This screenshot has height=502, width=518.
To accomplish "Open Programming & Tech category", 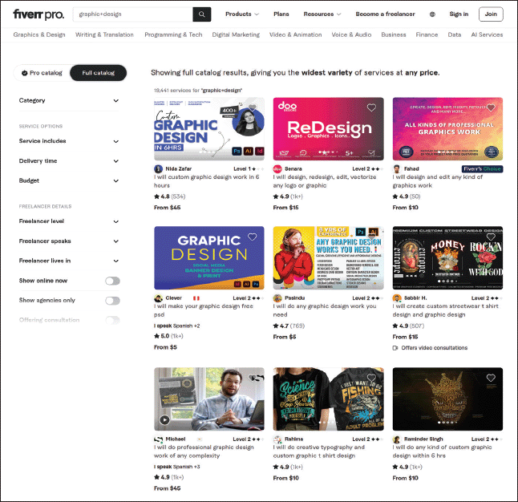I will click(173, 34).
